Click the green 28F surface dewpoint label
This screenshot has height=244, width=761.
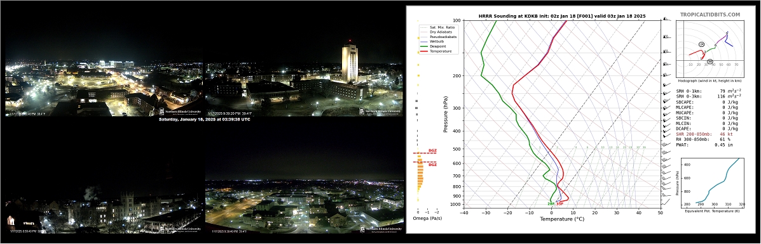click(x=551, y=204)
